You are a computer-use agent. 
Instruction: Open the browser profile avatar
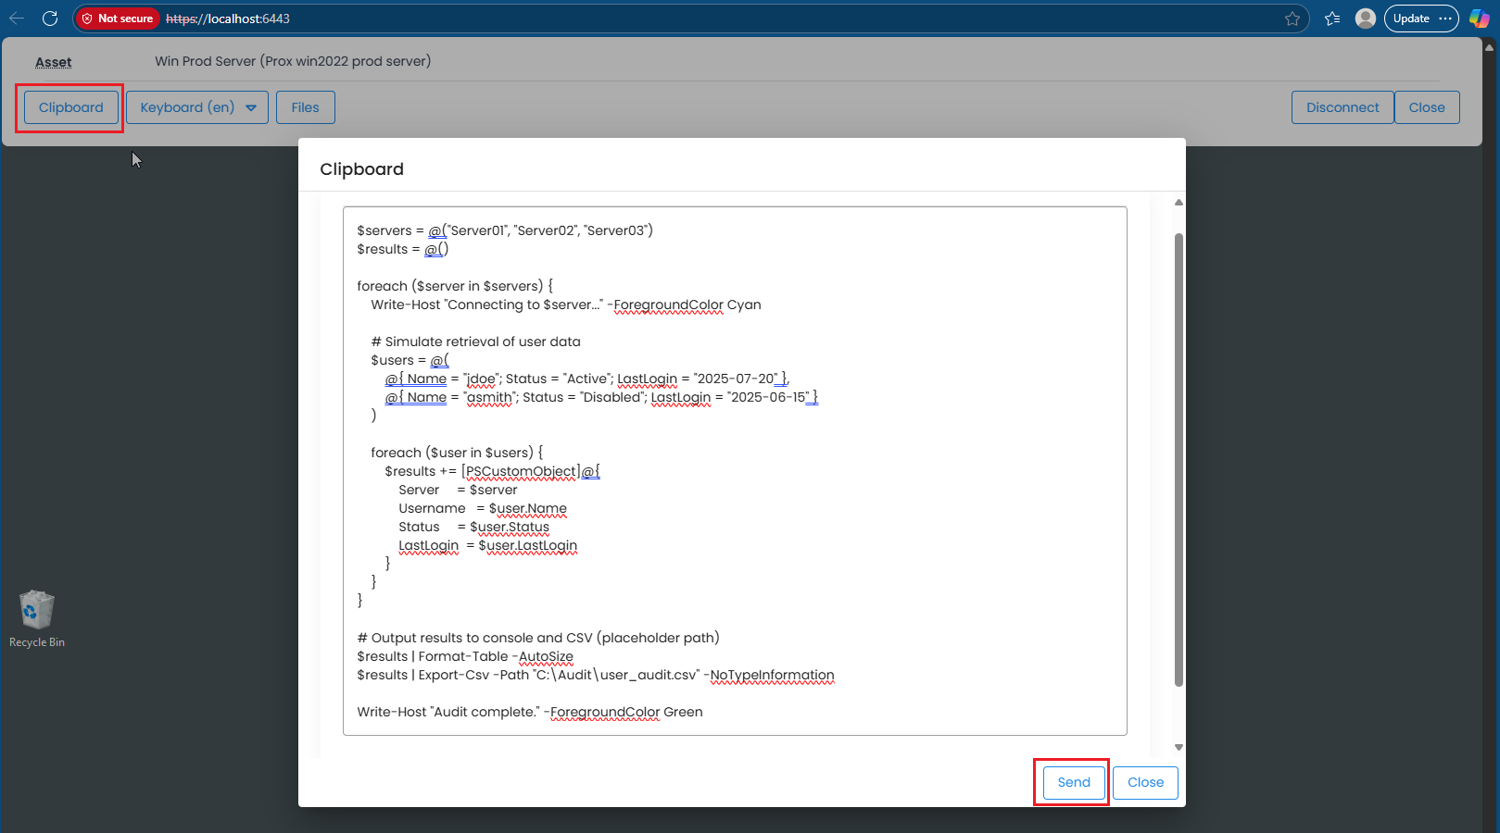click(x=1365, y=19)
